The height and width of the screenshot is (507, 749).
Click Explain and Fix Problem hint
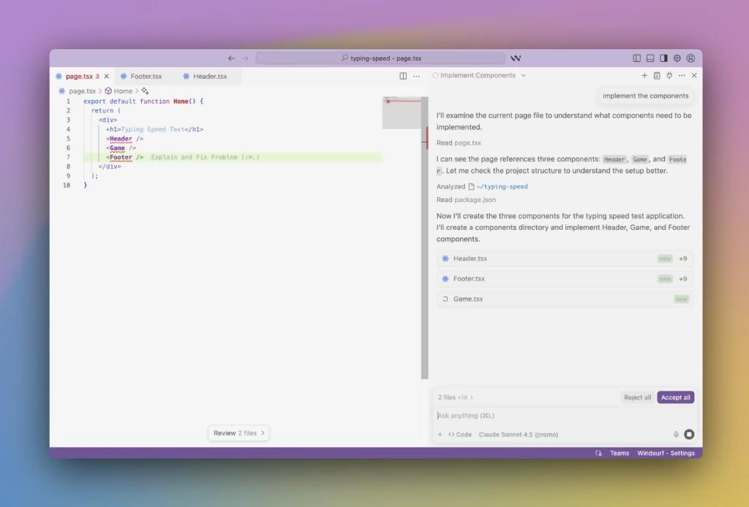205,158
